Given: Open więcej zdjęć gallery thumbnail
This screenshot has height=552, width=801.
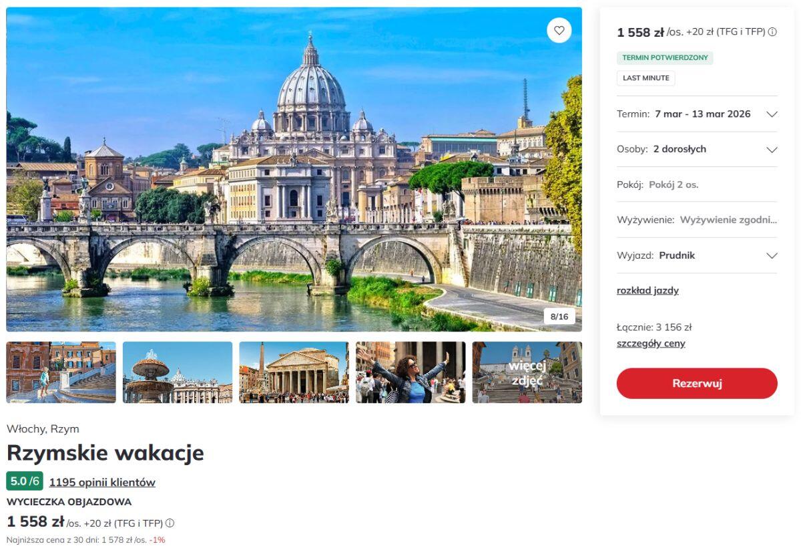Looking at the screenshot, I should click(x=527, y=372).
